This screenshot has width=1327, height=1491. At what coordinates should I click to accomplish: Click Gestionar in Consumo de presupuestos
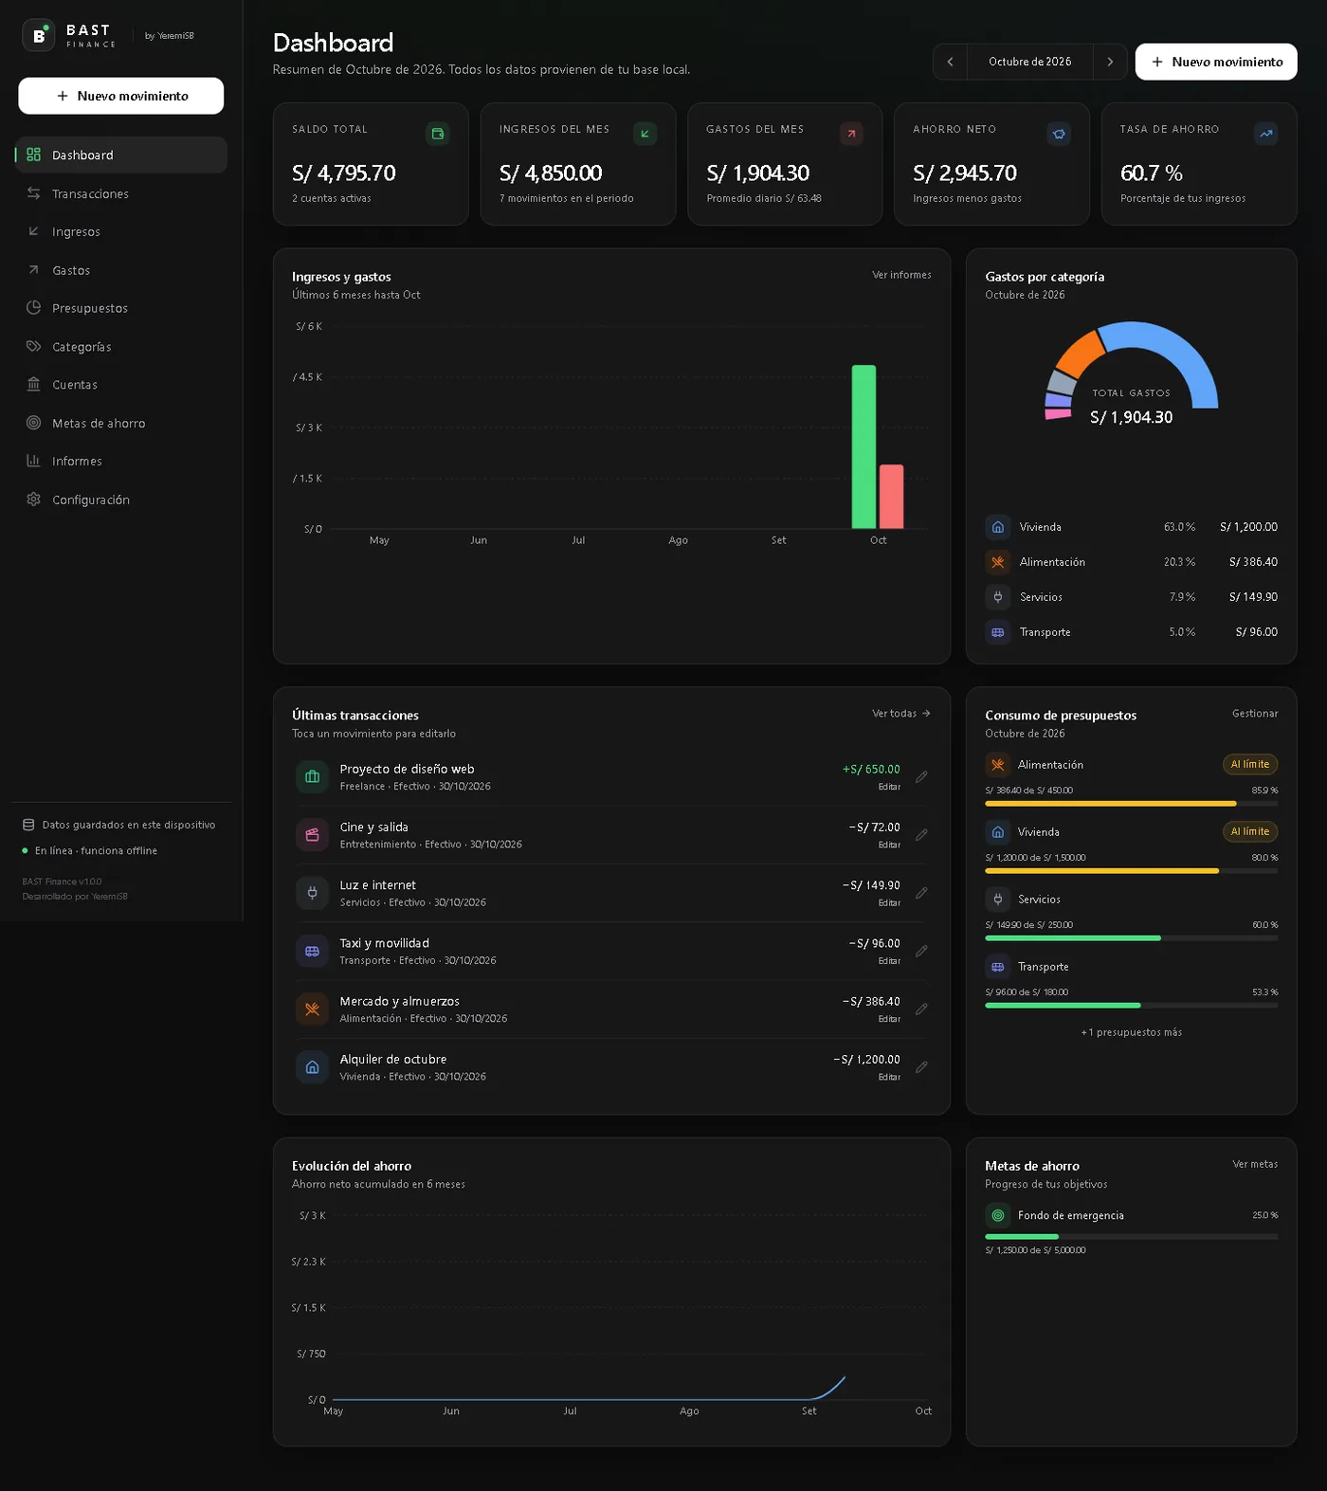pos(1255,714)
